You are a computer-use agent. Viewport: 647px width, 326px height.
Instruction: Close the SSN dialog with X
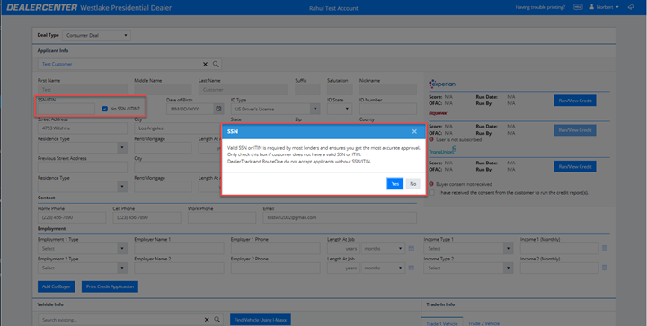(414, 131)
